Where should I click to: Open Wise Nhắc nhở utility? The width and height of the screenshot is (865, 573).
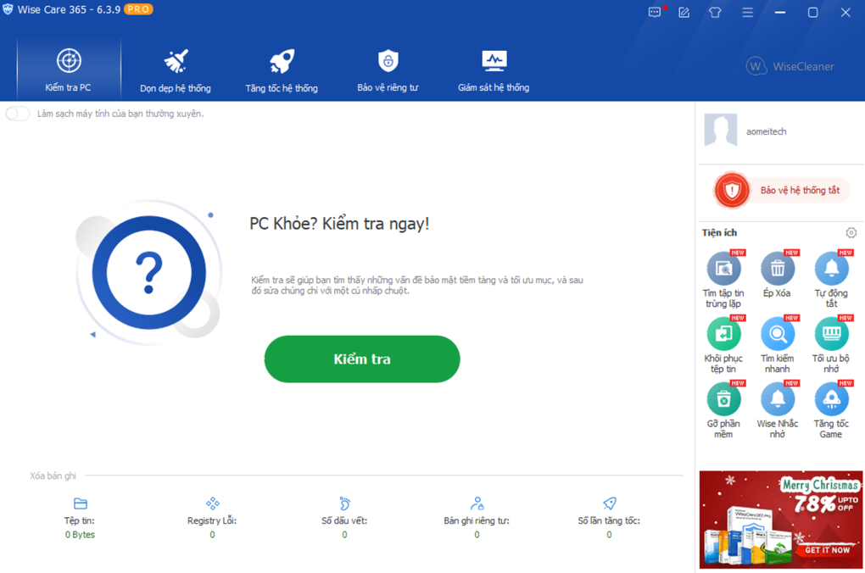point(778,409)
